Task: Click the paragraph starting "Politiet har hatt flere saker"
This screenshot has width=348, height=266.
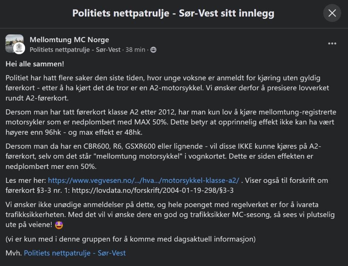Action: click(162, 88)
